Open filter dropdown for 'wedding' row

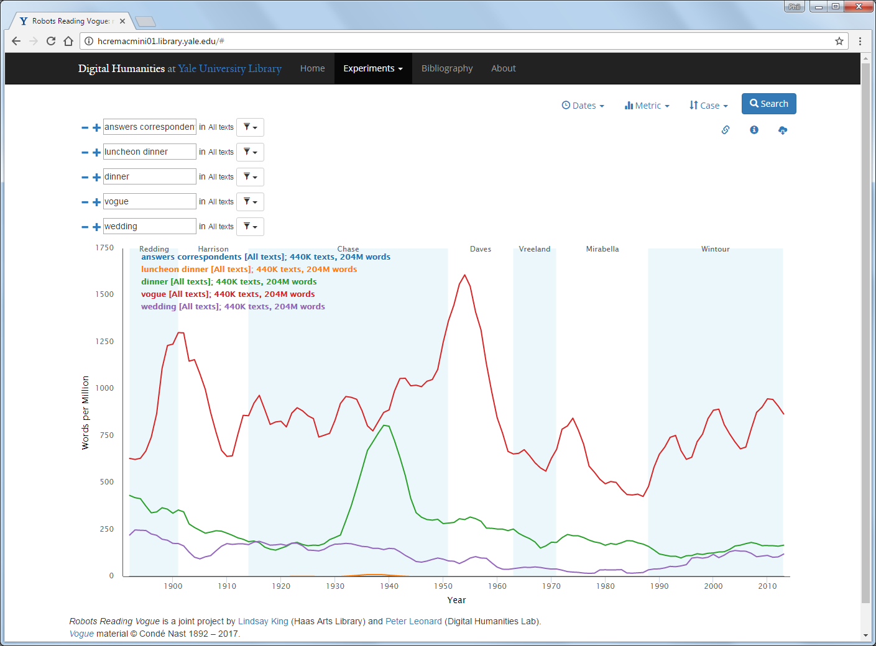tap(250, 227)
